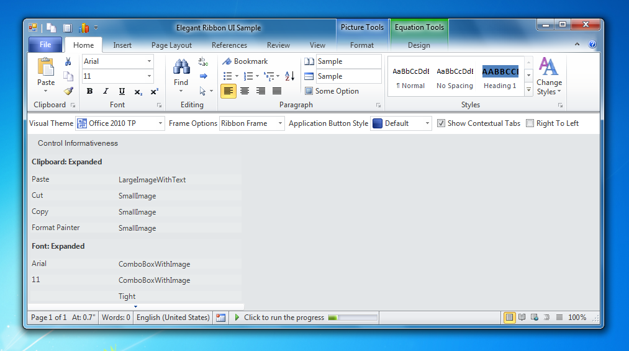Open Font group dialog launcher
The width and height of the screenshot is (629, 351).
(x=159, y=105)
